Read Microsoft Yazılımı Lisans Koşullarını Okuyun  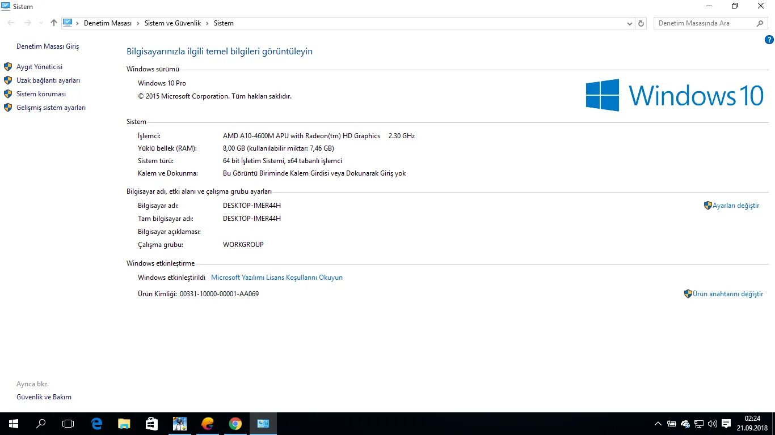point(277,278)
